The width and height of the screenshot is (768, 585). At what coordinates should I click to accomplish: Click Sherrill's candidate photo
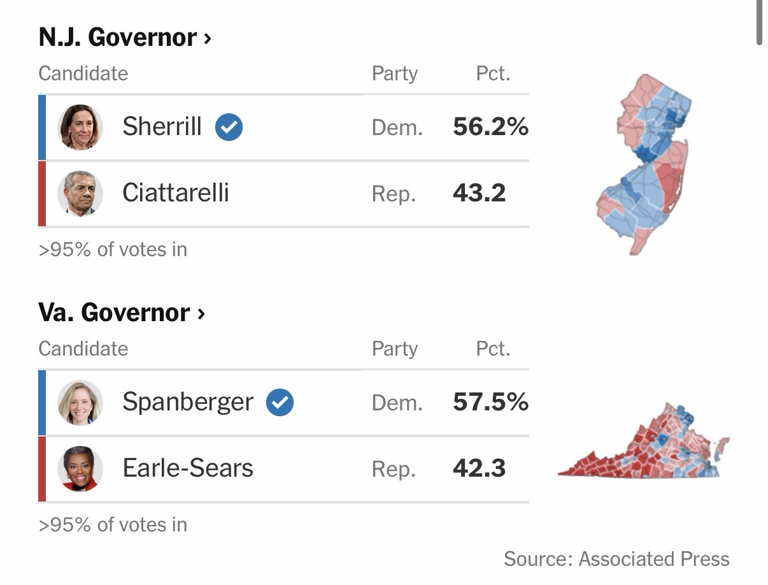[80, 127]
